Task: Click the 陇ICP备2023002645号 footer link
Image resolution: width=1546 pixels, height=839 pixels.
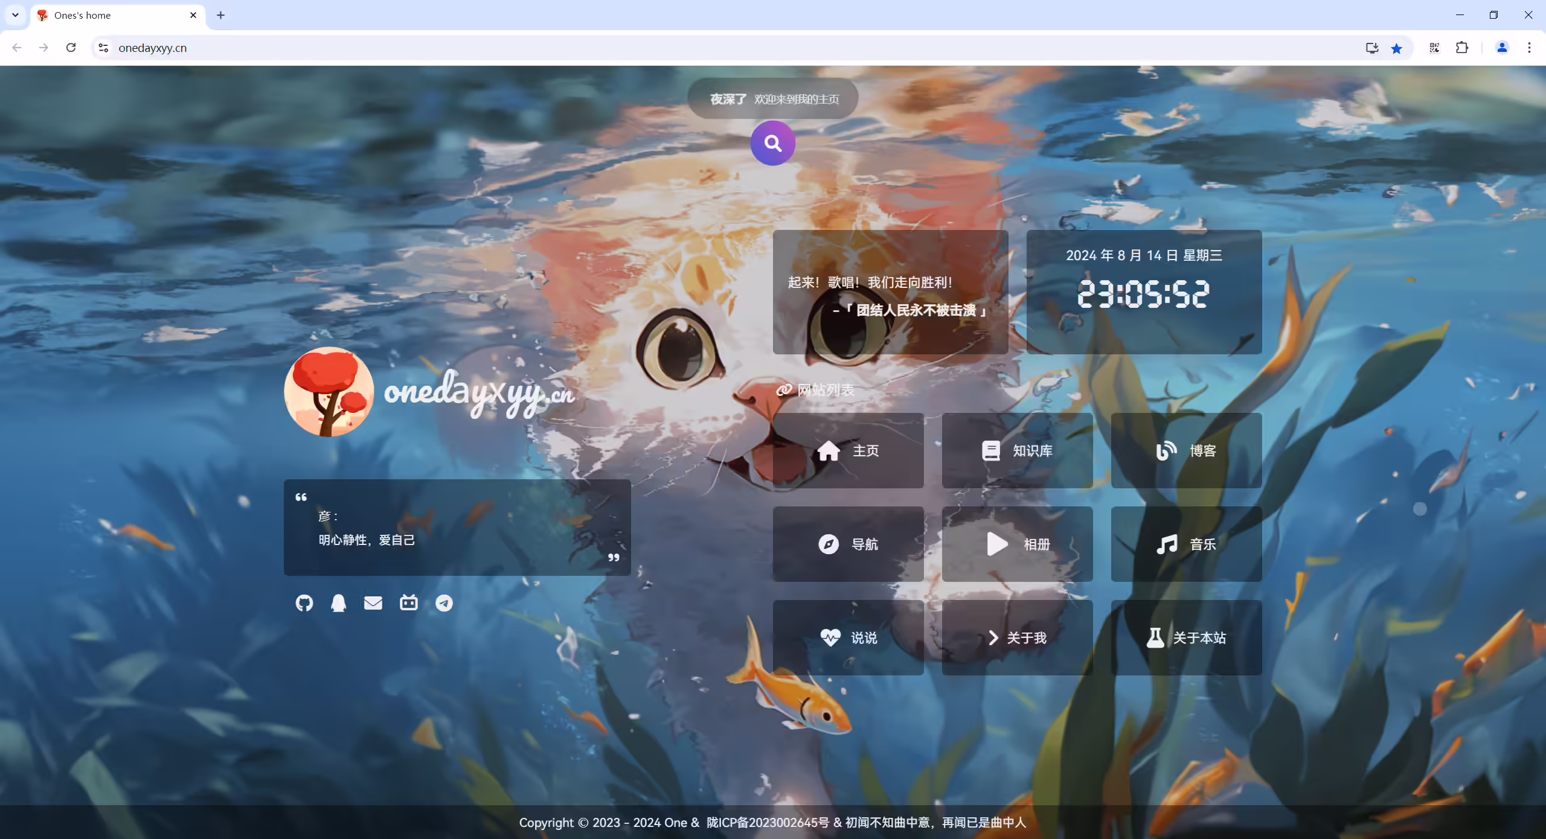Action: (x=768, y=823)
